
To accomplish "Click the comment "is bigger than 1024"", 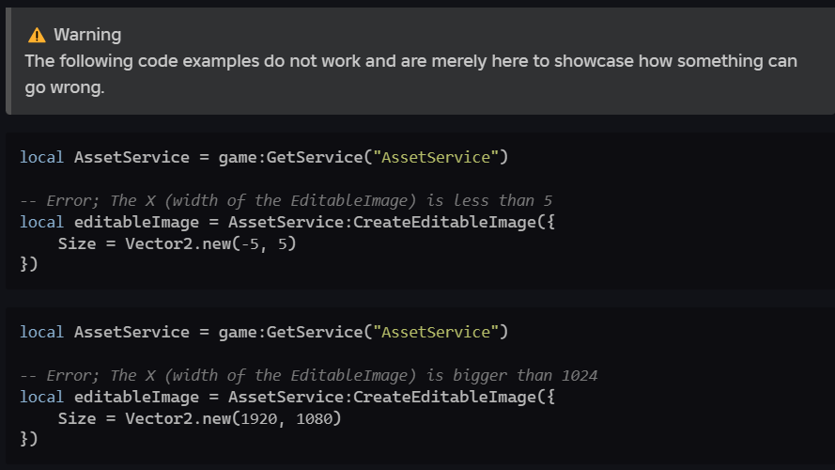I will 519,375.
